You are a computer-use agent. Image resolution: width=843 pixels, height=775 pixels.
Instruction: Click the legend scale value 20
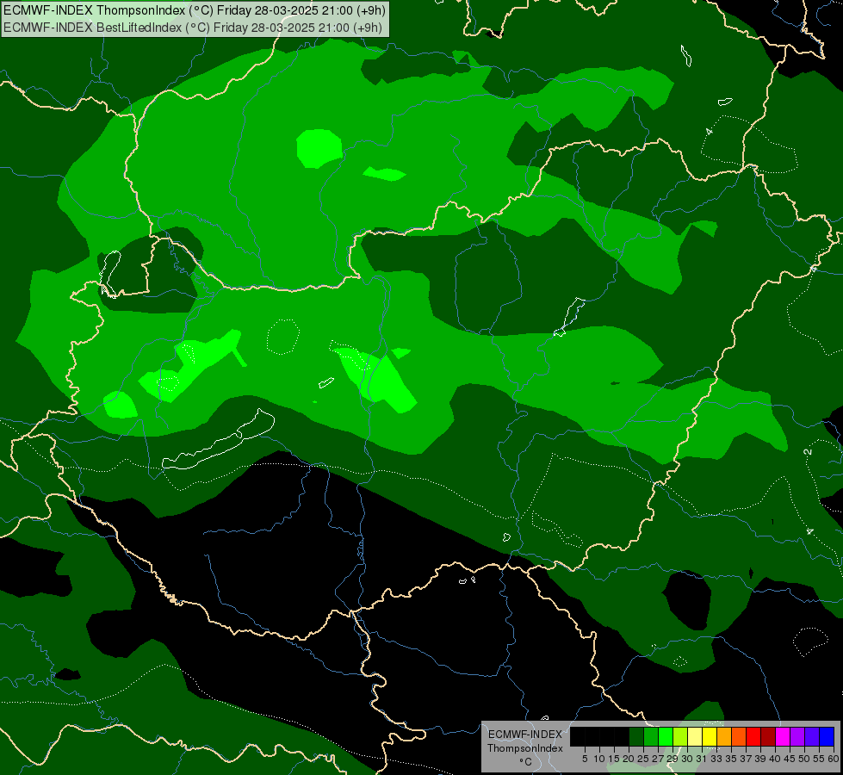[629, 759]
